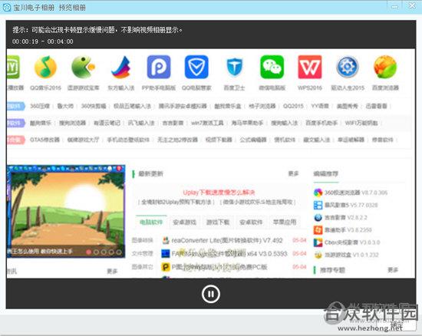Open the QQ音乐2016 music icon
The height and width of the screenshot is (336, 422).
tap(45, 68)
